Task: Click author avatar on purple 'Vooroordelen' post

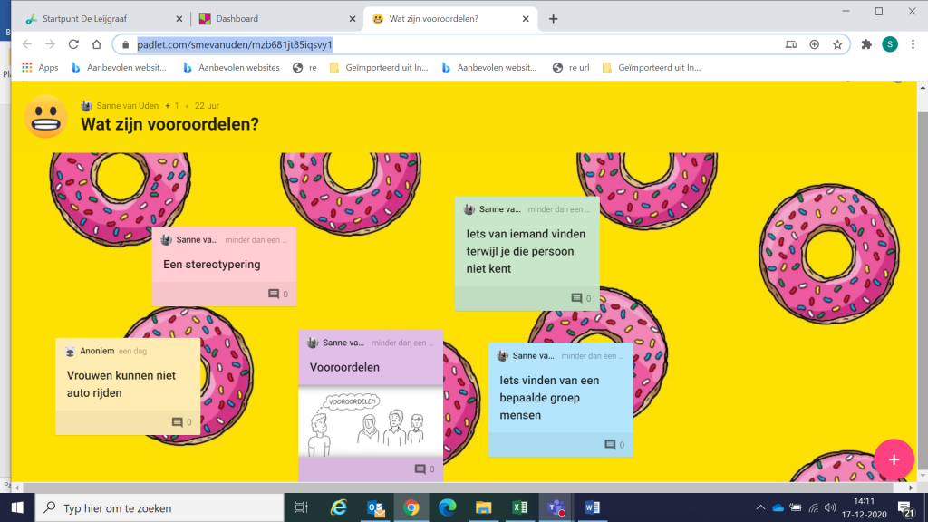Action: 313,343
